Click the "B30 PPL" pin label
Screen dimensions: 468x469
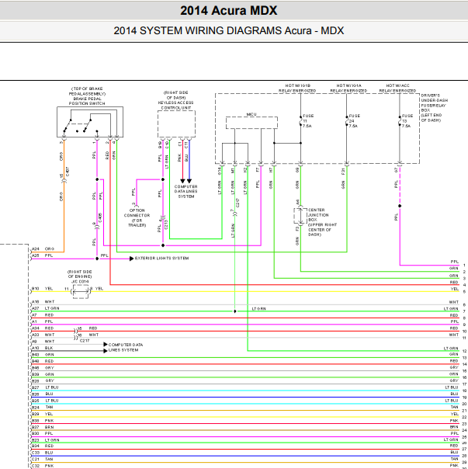[x=42, y=433]
